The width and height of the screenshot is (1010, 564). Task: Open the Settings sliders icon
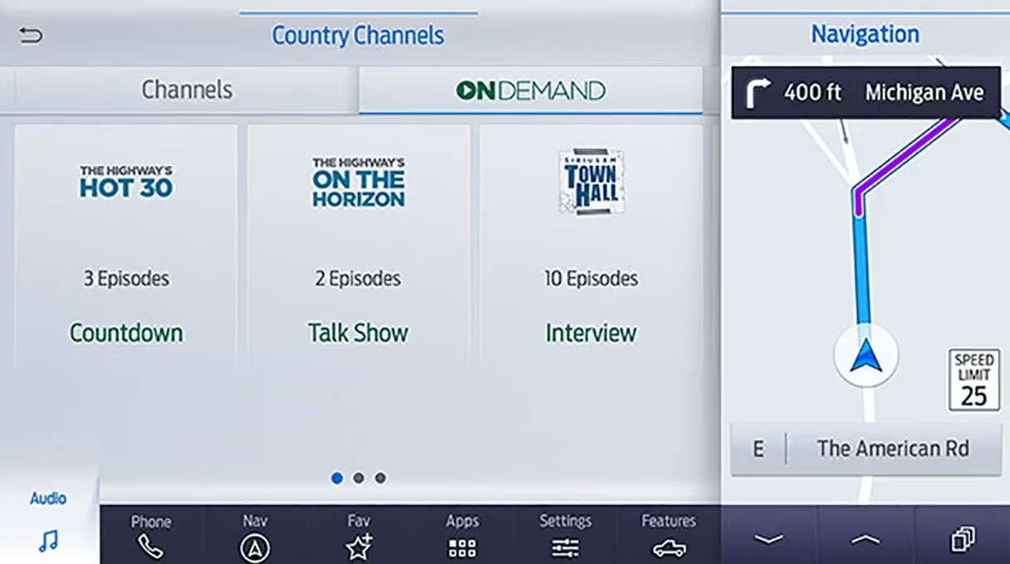pos(566,548)
